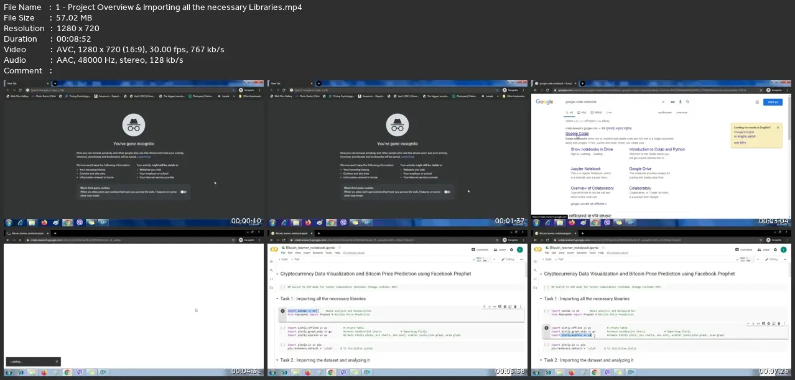795x380 pixels.
Task: Collapse Task 2 section in 00:06:58 frame
Action: (276, 360)
